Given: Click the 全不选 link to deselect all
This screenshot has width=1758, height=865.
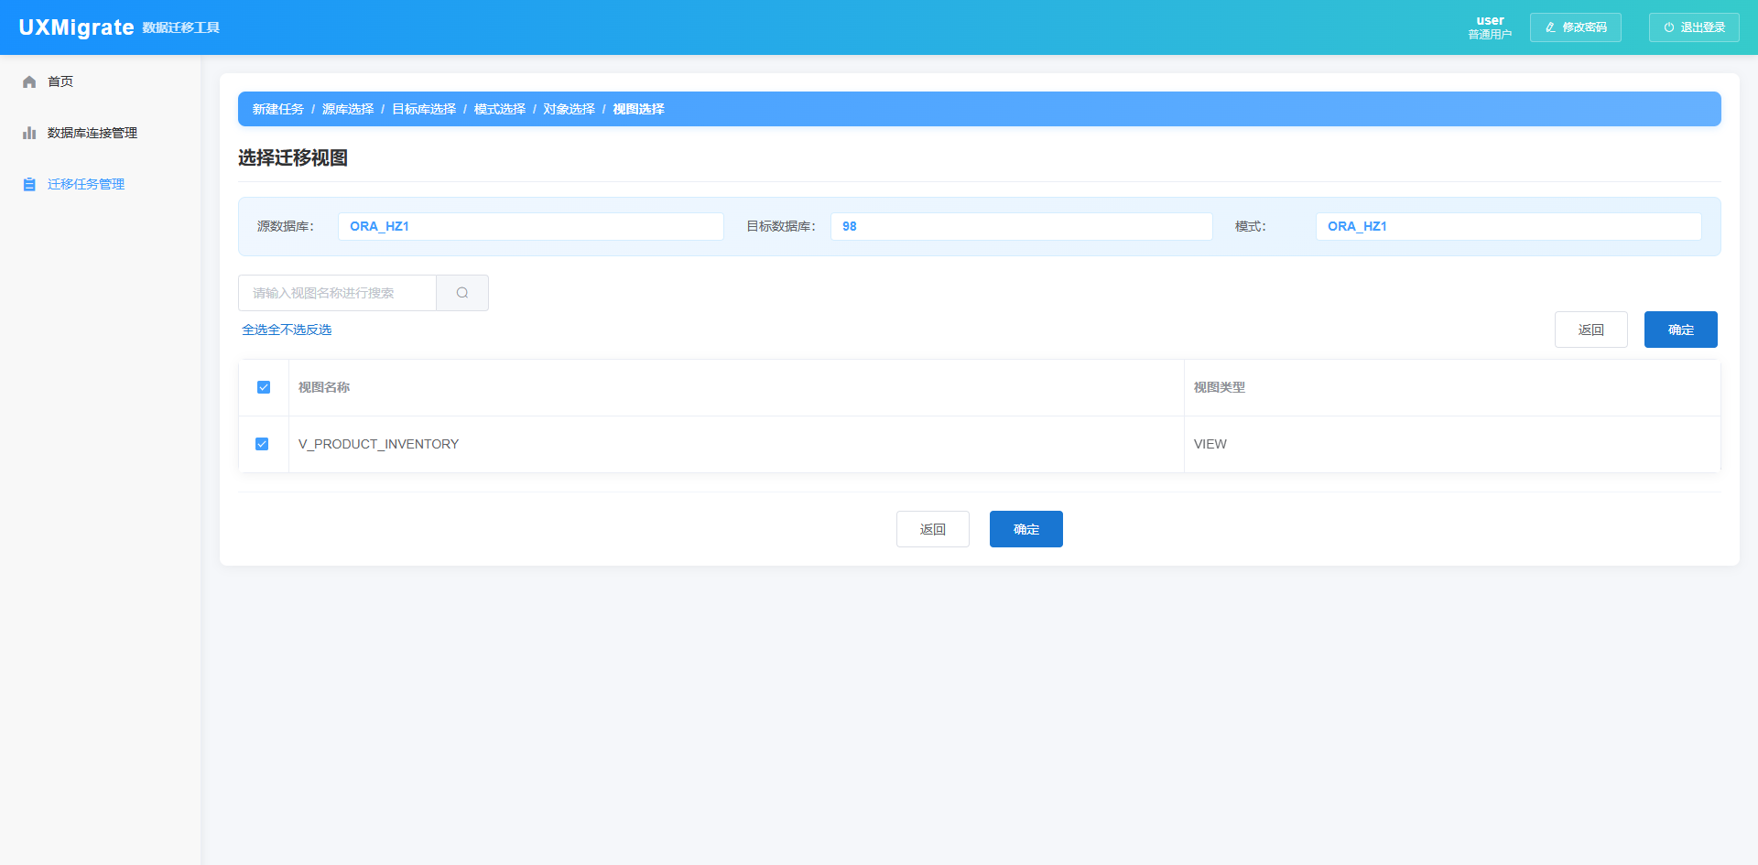Looking at the screenshot, I should coord(287,330).
